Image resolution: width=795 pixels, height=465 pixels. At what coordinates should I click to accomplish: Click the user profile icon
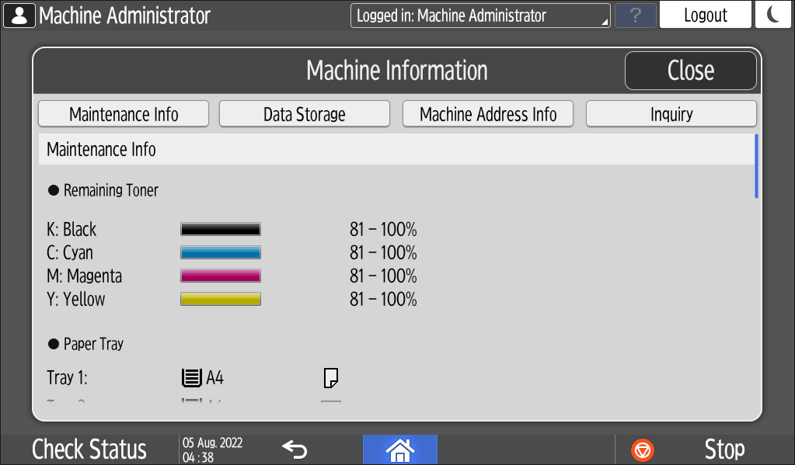tap(19, 15)
